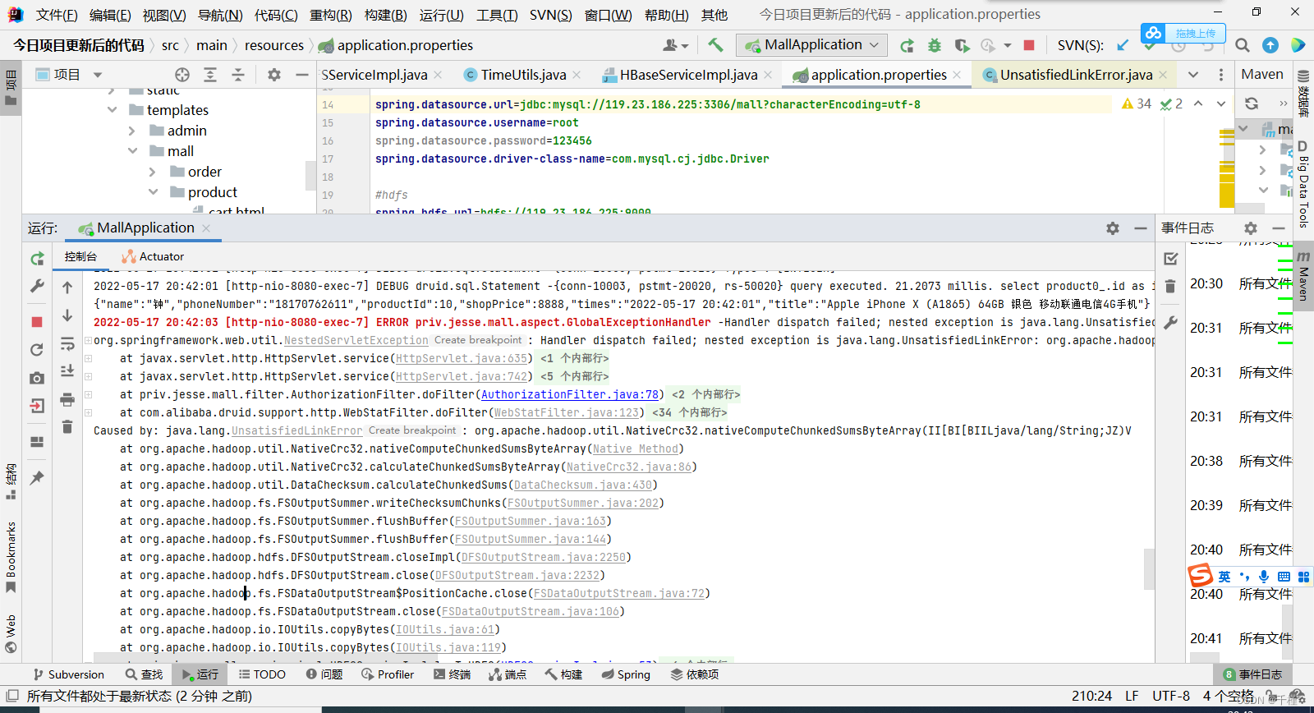Screen dimensions: 1314x713
Task: Open Spring tool window
Action: (626, 674)
